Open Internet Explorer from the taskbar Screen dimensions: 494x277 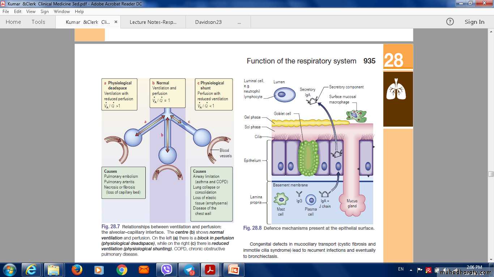(x=32, y=269)
